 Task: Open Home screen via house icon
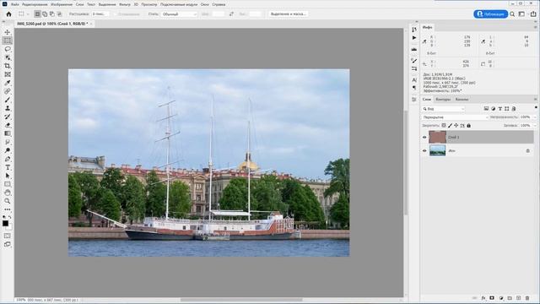pos(9,14)
